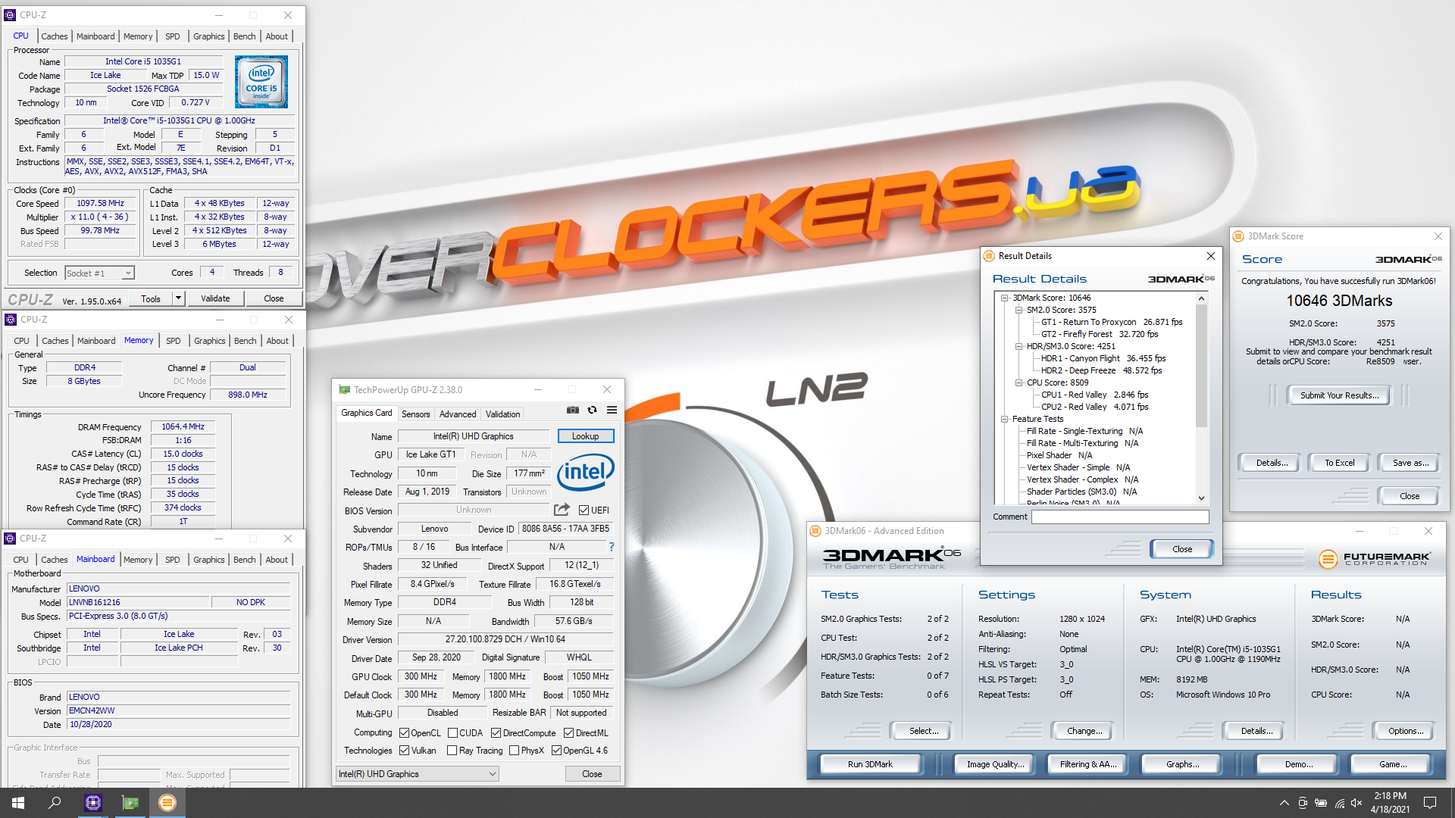Switch to Caches tab in top CPU-Z window
The image size is (1455, 818).
pos(54,36)
